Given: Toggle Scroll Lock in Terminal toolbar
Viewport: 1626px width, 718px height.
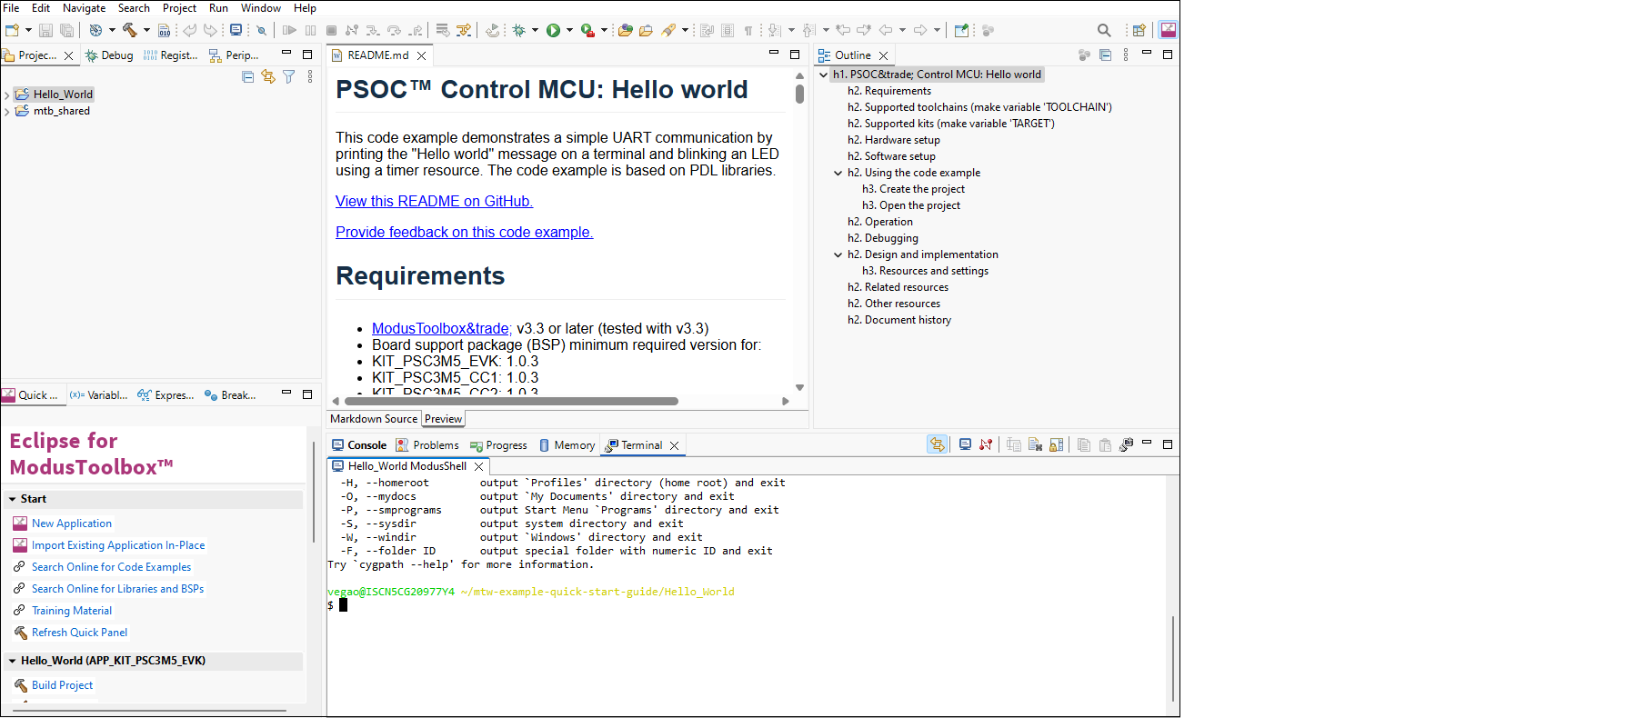Looking at the screenshot, I should (x=1056, y=444).
